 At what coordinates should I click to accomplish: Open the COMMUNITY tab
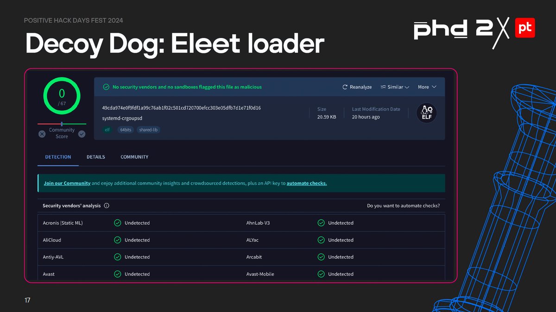(x=134, y=157)
